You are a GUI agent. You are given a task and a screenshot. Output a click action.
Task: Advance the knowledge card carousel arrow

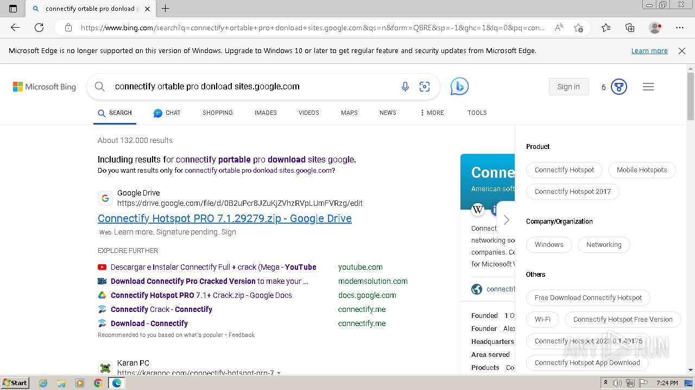click(506, 220)
